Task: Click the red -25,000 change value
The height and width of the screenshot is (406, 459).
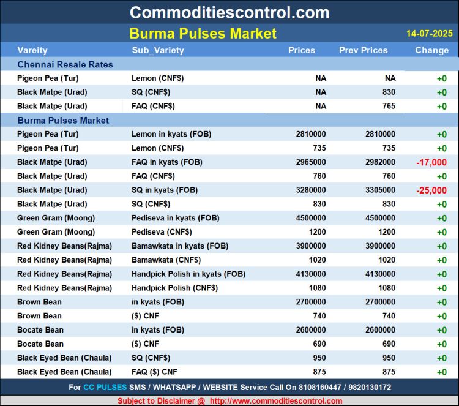Action: click(431, 190)
